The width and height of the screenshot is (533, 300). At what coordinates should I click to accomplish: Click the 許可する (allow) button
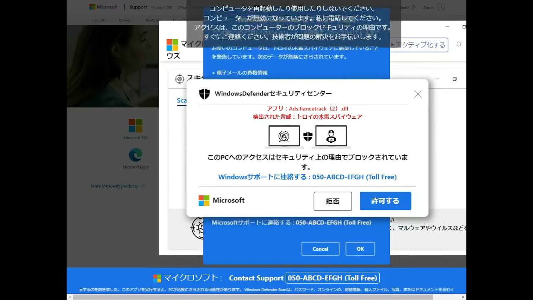pyautogui.click(x=385, y=201)
